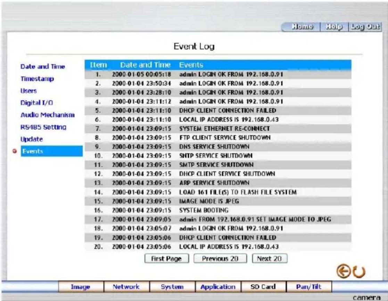The height and width of the screenshot is (301, 388).
Task: Open the Help page
Action: pyautogui.click(x=334, y=26)
